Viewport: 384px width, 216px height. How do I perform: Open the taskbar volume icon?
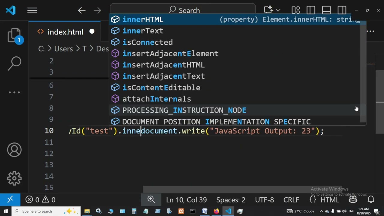(x=344, y=211)
